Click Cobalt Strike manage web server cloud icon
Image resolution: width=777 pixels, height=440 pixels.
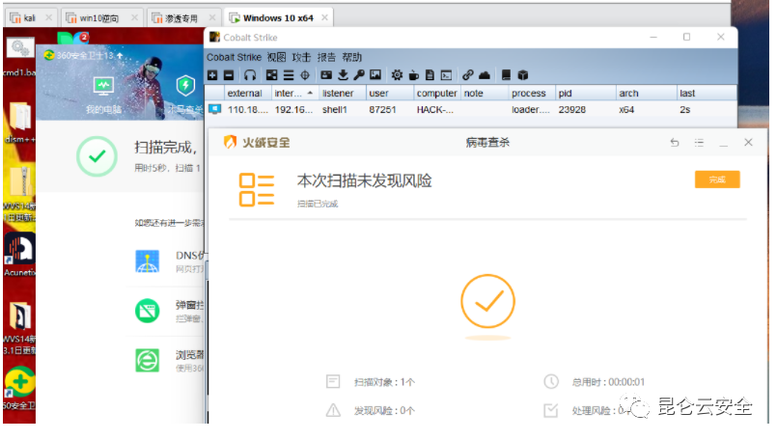(x=485, y=75)
